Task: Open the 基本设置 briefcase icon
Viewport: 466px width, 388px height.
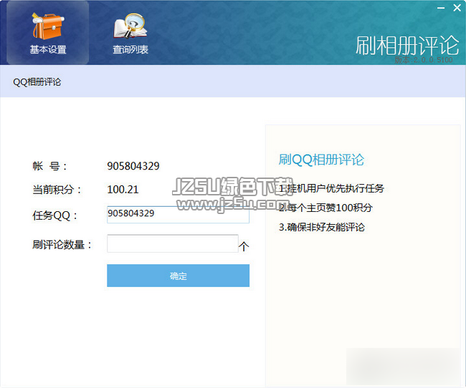Action: 48,26
